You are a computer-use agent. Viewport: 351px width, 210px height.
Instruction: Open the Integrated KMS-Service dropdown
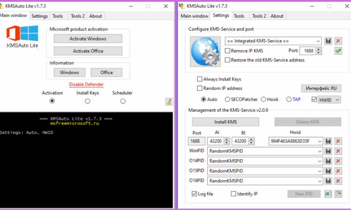pyautogui.click(x=318, y=41)
